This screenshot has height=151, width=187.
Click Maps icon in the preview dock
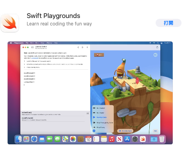(x=65, y=139)
